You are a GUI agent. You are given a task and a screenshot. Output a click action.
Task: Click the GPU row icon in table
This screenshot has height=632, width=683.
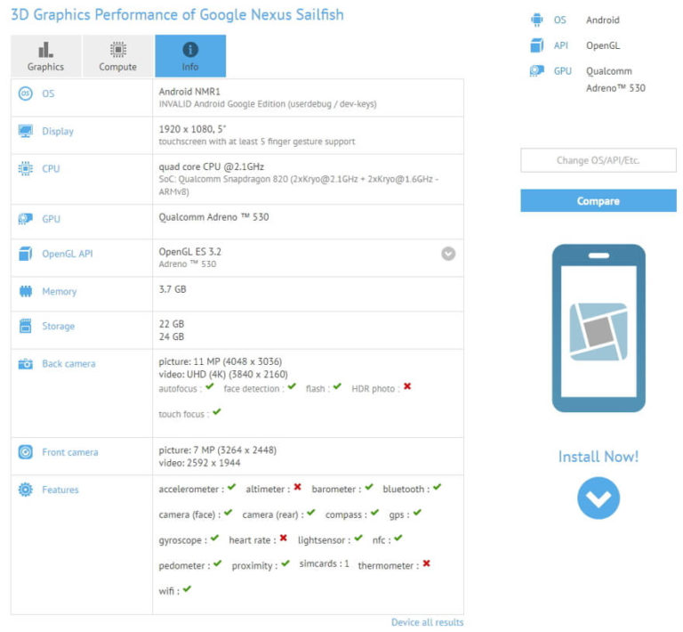tap(25, 219)
